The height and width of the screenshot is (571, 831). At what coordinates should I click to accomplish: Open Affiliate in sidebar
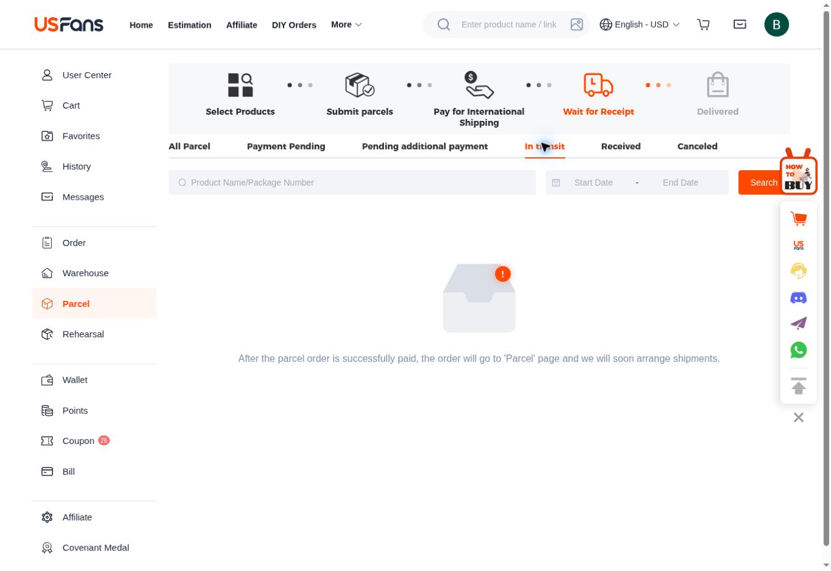(94, 517)
